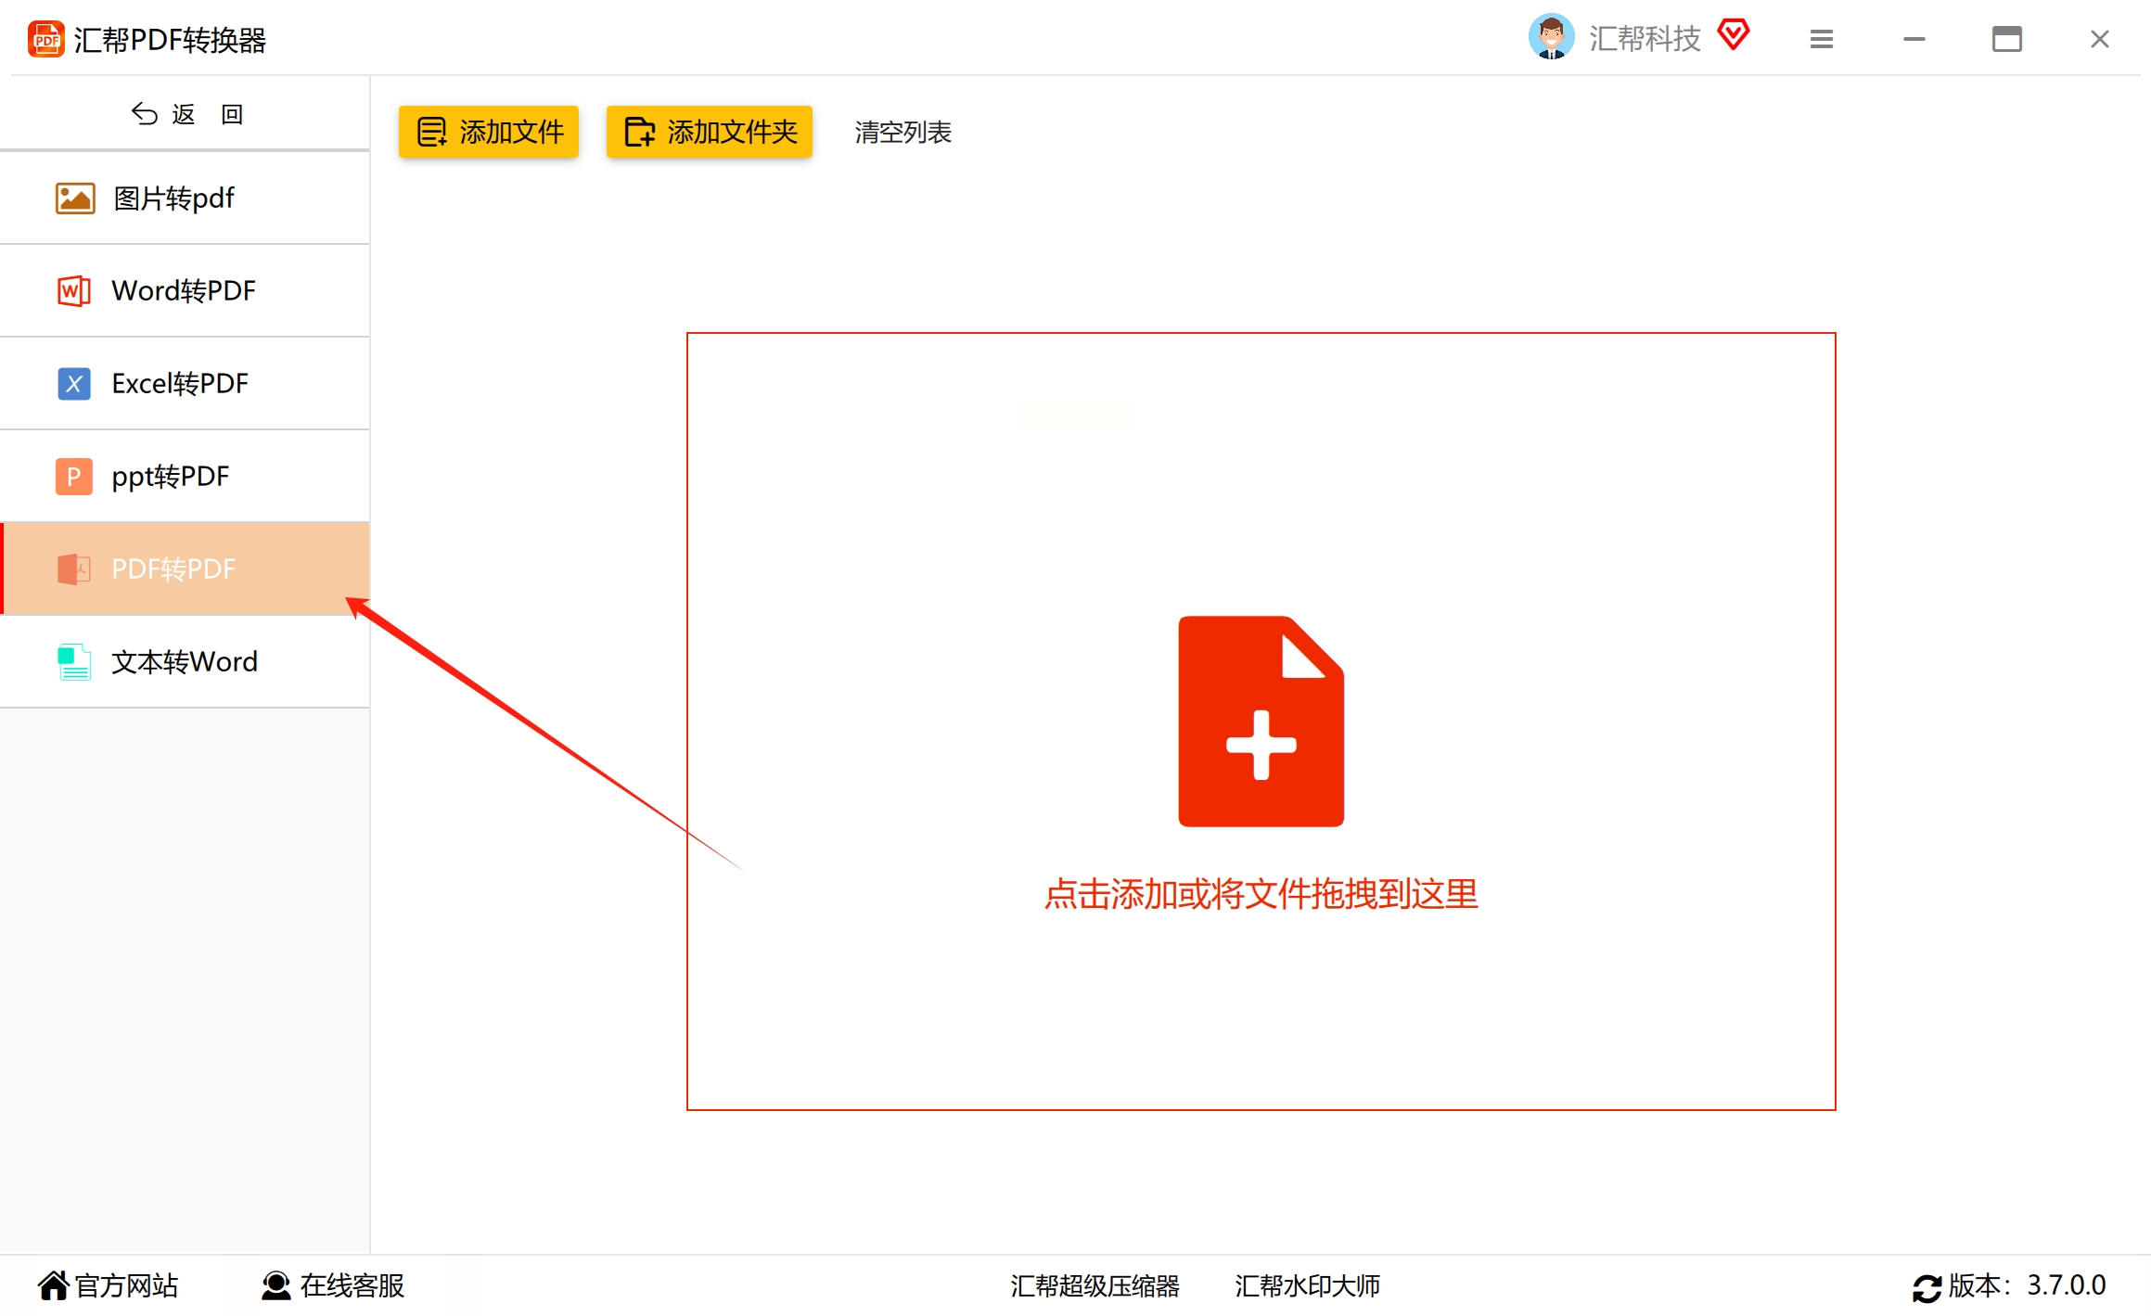Click the back arrow icon
2151x1316 pixels.
pos(145,113)
